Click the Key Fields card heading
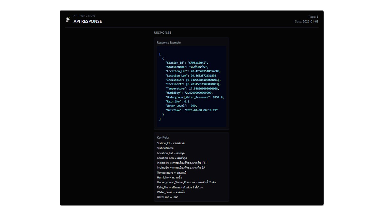Viewport: 384px width, 216px height. (x=163, y=138)
